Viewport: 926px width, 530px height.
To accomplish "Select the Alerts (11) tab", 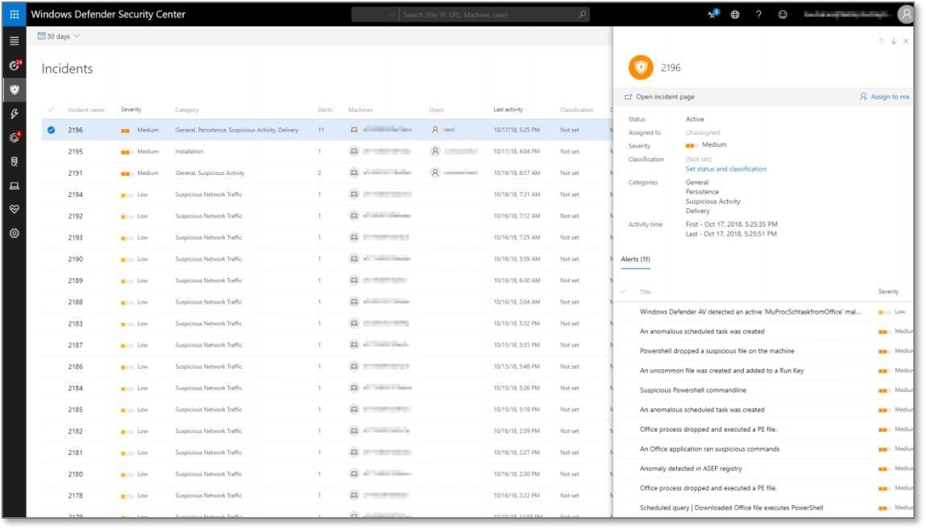I will pos(635,259).
